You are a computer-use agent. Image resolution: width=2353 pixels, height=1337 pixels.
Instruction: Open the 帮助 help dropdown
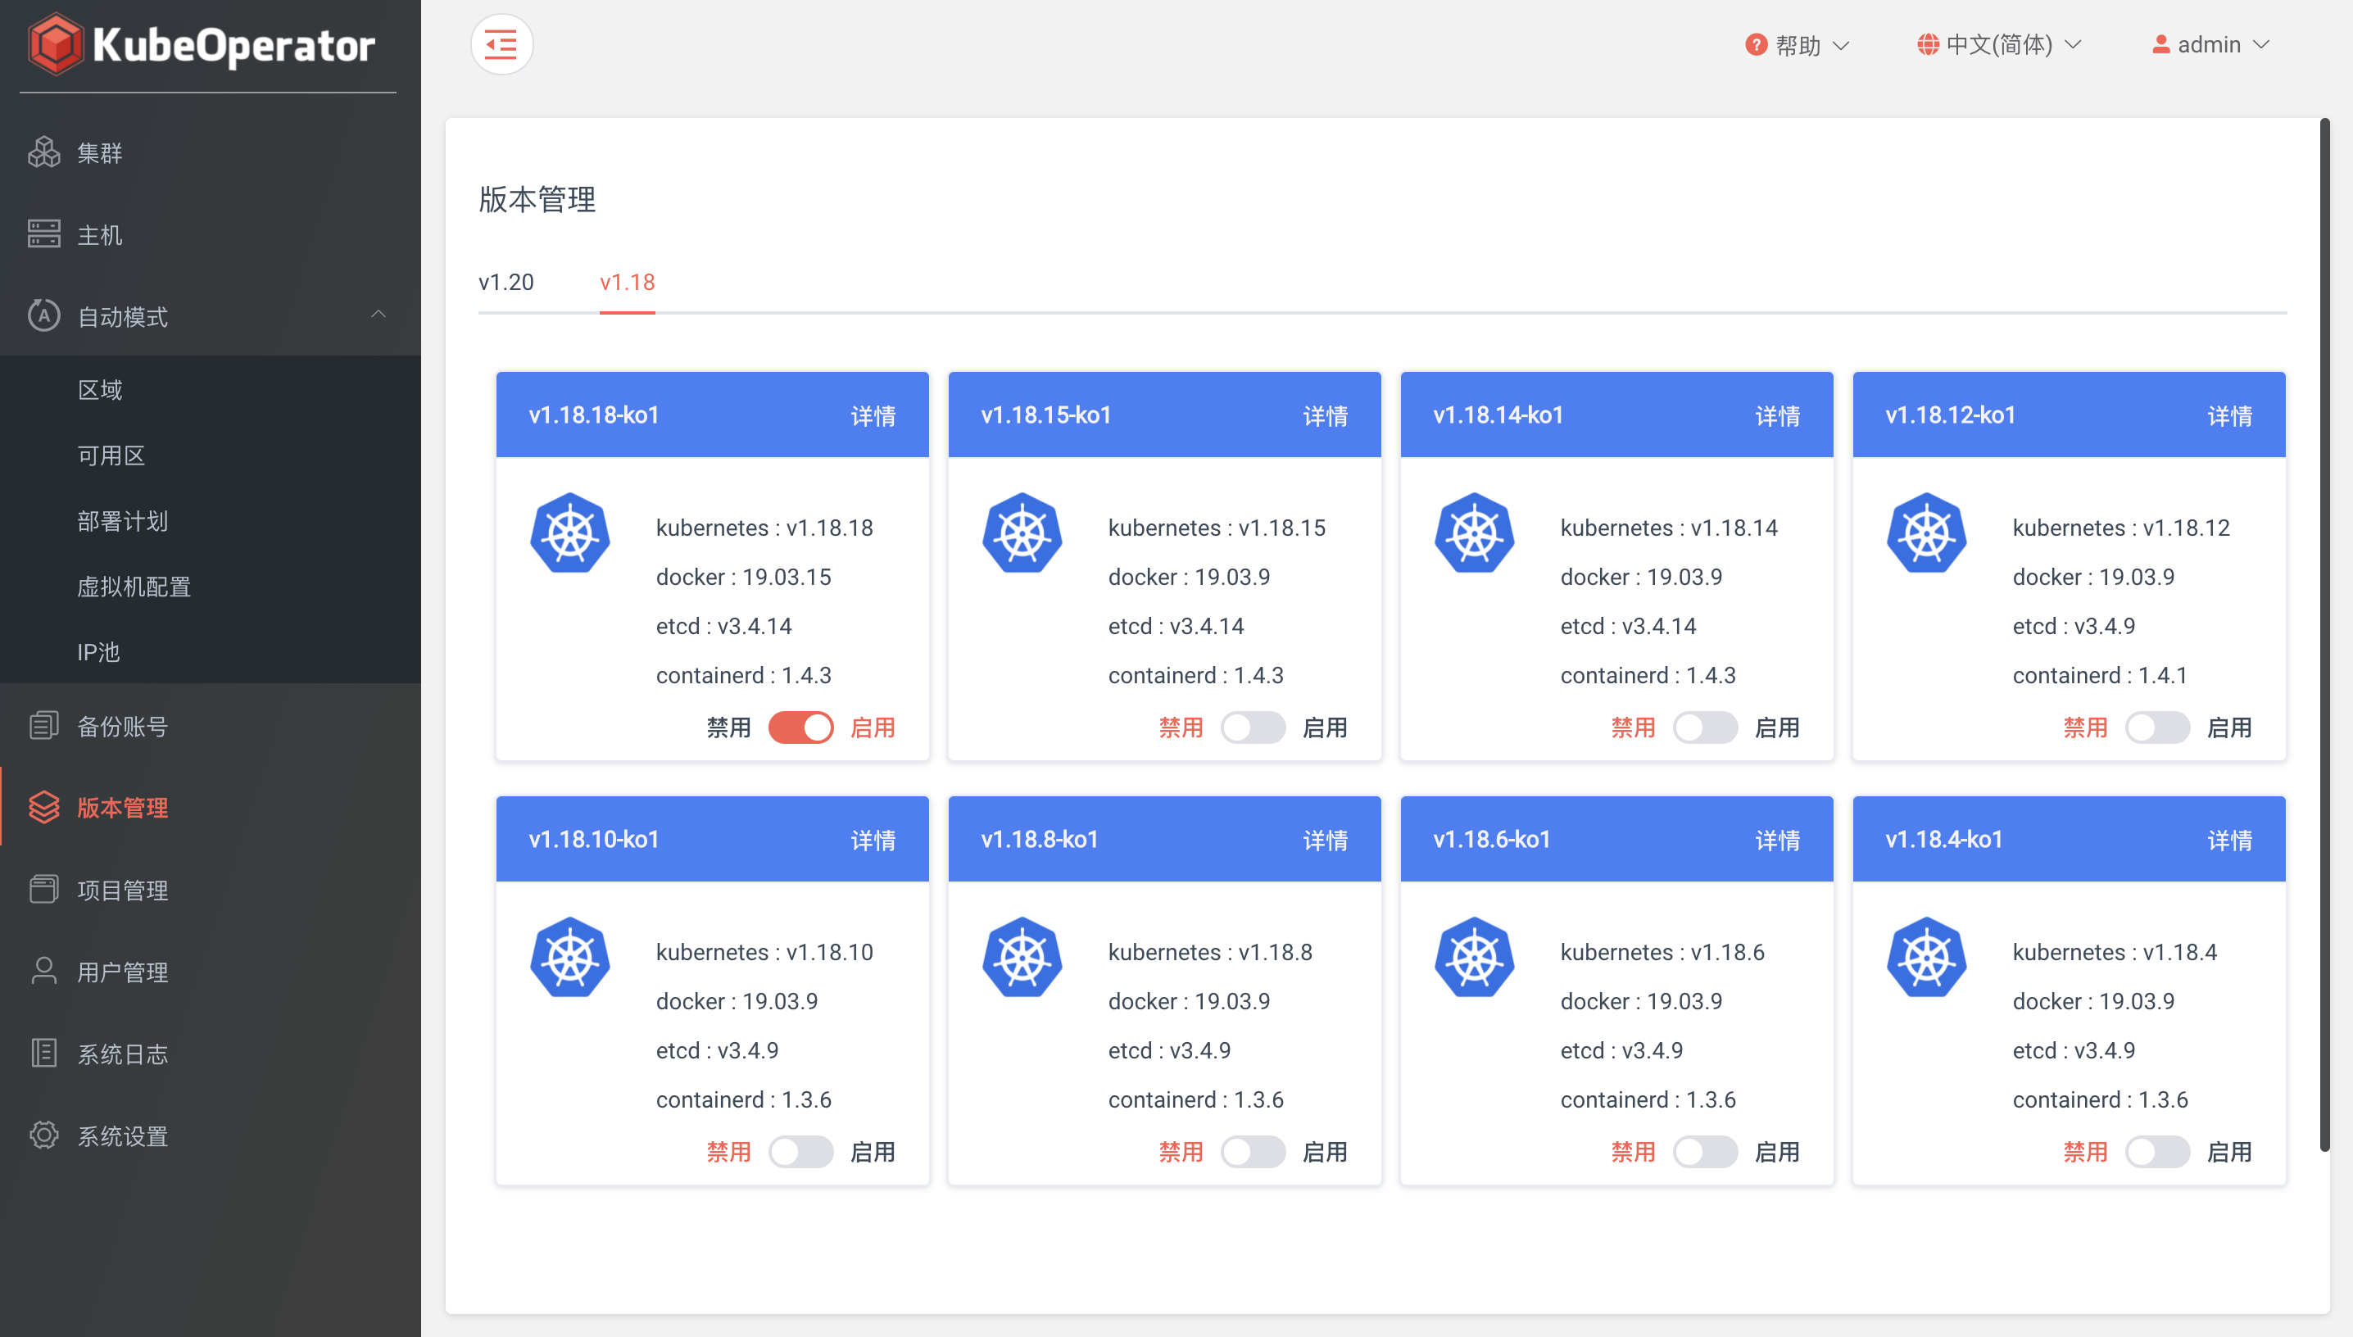1797,44
